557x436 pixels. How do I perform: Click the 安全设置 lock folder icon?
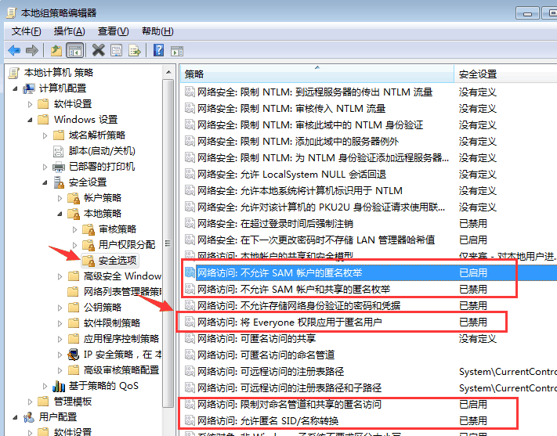point(59,182)
